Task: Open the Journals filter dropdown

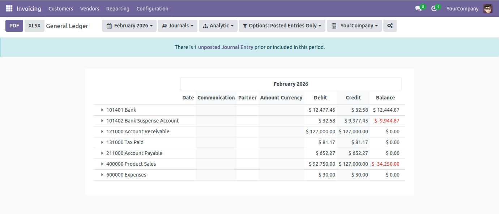Action: [178, 26]
